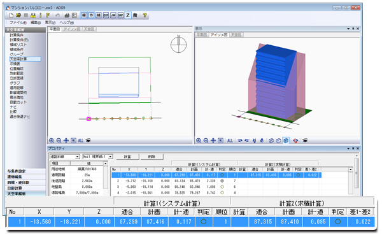Viewport: 382px width, 242px height.
Task: Open the 道路斜線 dropdown in properties
Action: (65, 157)
